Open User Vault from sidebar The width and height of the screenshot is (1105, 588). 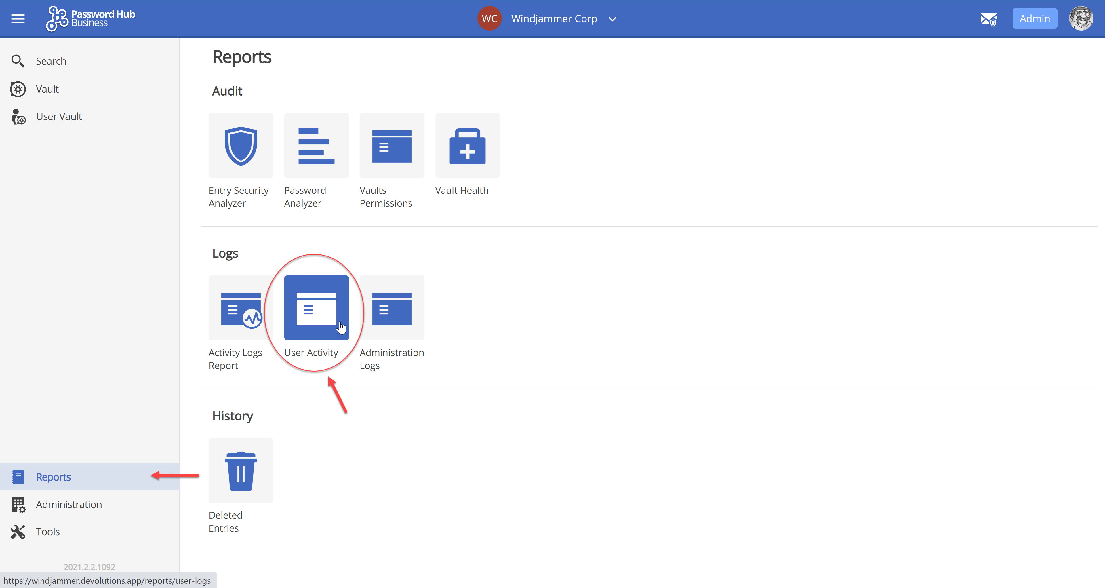tap(59, 117)
